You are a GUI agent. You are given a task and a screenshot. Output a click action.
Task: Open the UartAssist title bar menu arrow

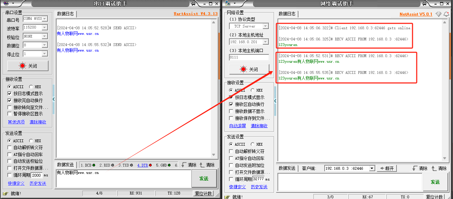pos(13,3)
